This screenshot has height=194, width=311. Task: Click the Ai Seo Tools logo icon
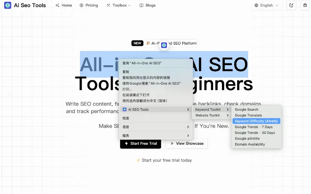point(8,5)
